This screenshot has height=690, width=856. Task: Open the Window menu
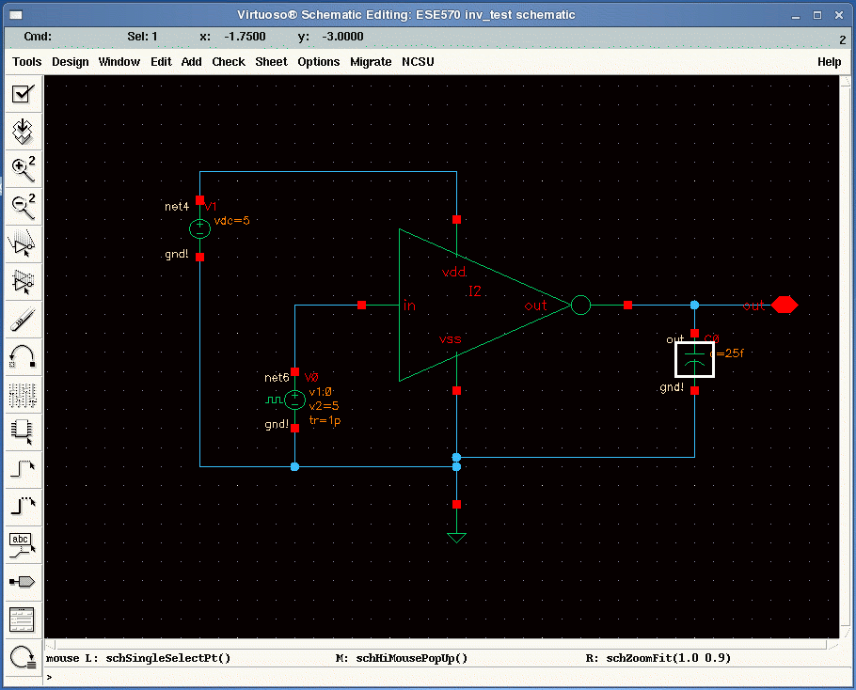[119, 62]
